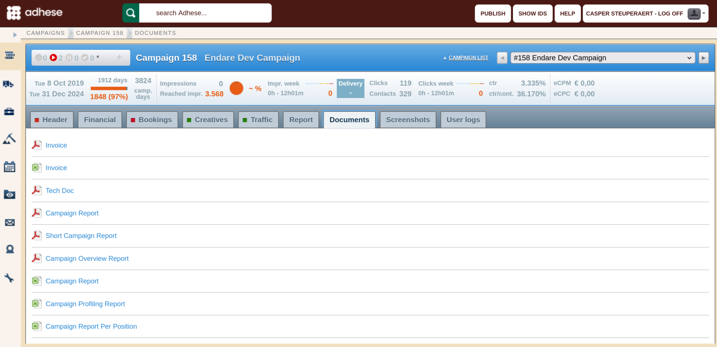
Task: Click the running status play indicator
Action: 53,58
